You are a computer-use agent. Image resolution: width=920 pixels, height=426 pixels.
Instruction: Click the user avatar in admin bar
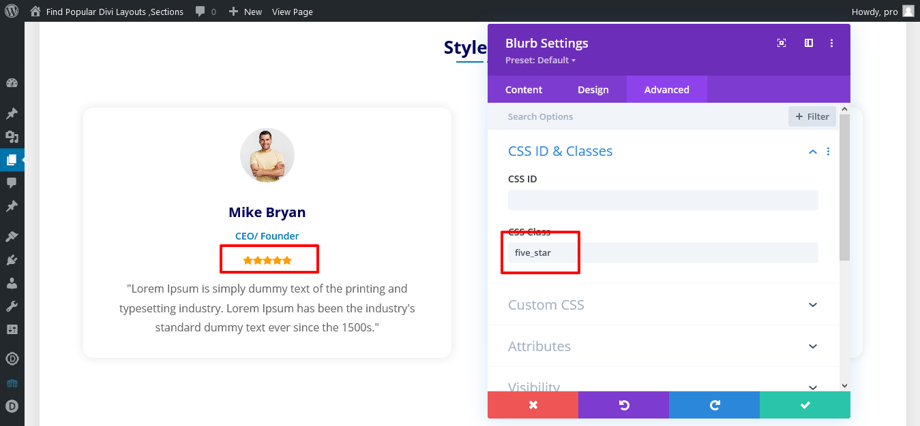(x=908, y=11)
